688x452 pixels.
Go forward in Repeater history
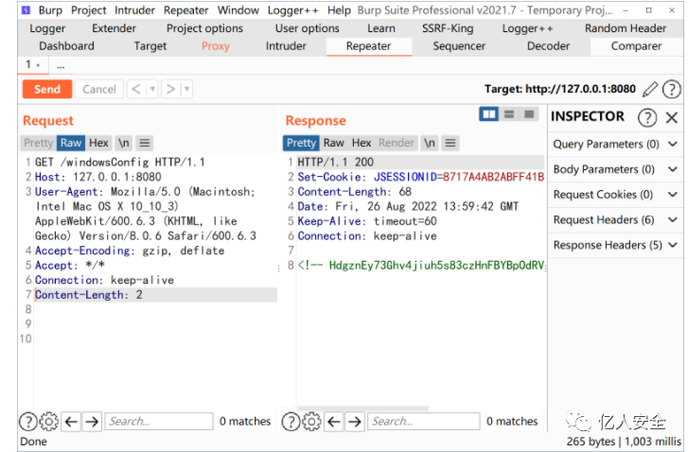tap(170, 89)
